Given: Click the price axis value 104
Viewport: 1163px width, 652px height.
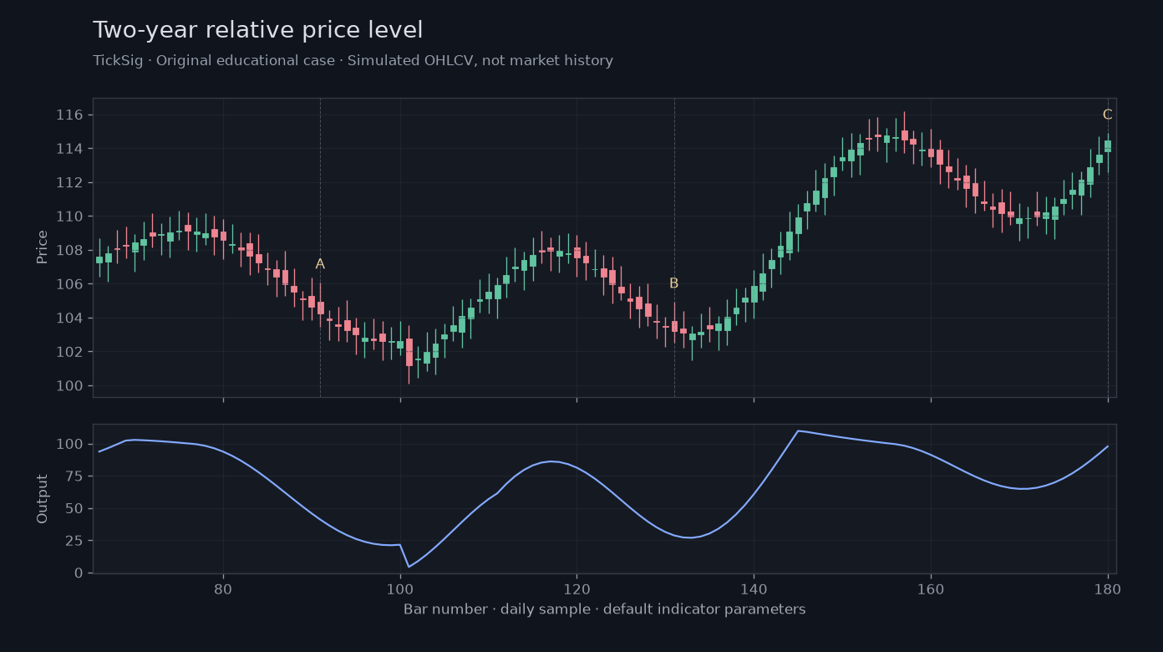Looking at the screenshot, I should tap(70, 318).
